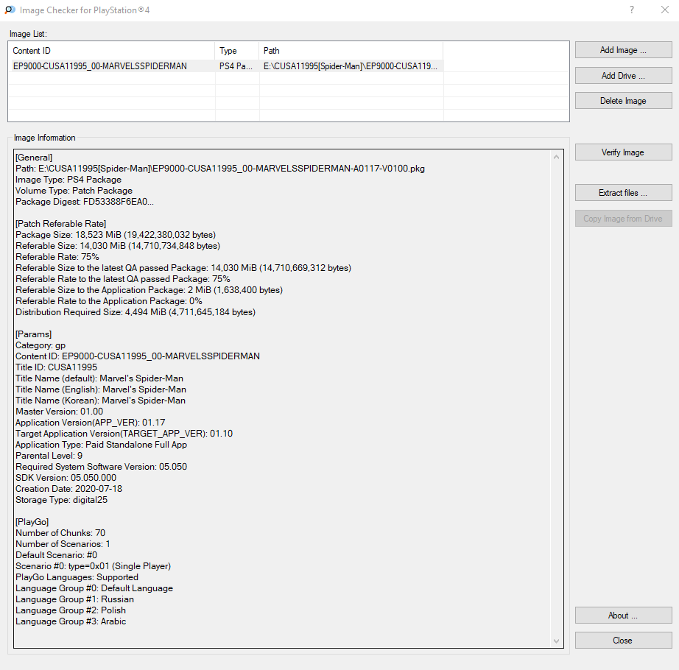Close the window via the X
Screen dimensions: 679x670
(665, 10)
